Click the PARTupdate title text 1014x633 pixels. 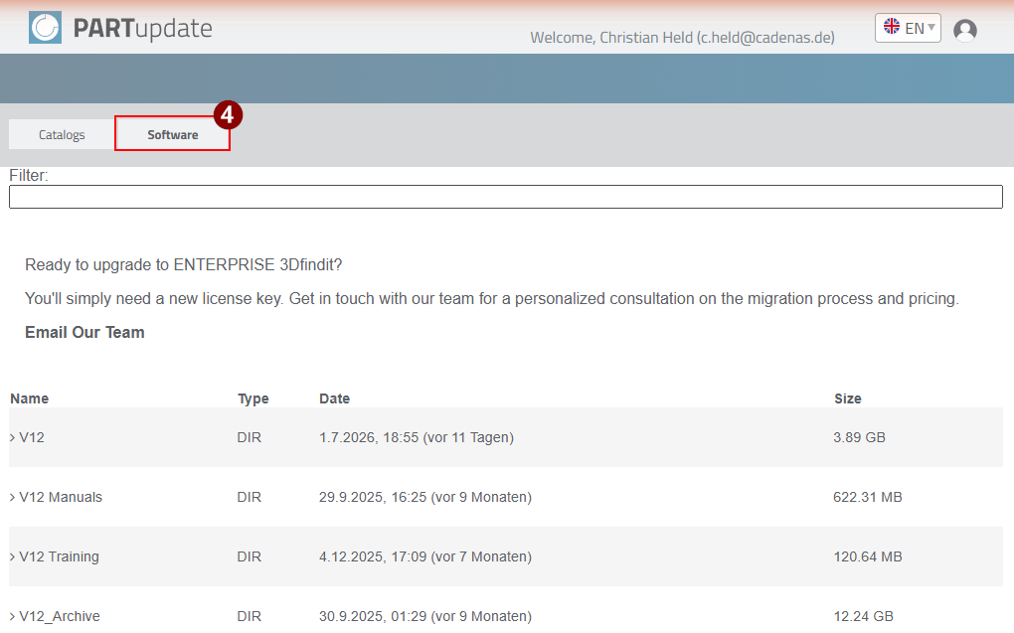(142, 29)
